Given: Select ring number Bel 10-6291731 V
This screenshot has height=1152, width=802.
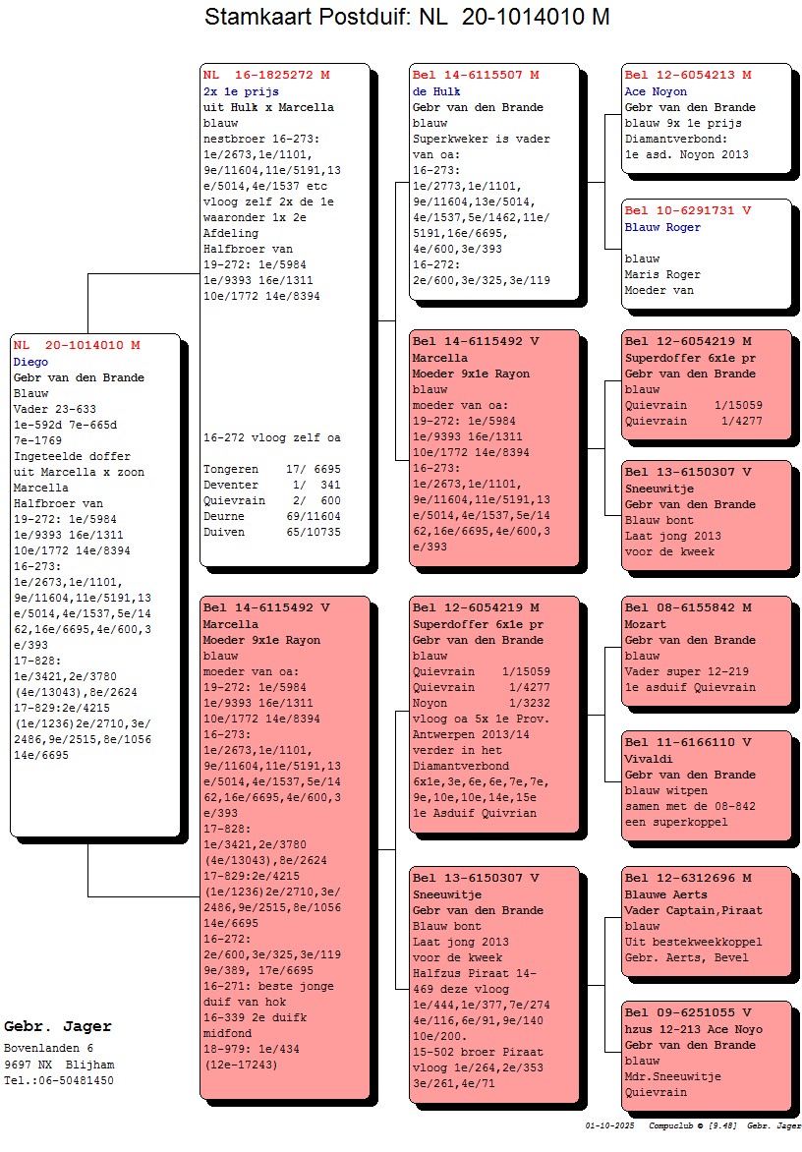Looking at the screenshot, I should [688, 210].
